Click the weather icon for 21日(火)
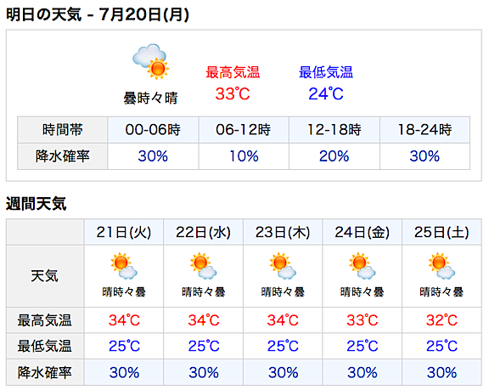 pos(124,266)
